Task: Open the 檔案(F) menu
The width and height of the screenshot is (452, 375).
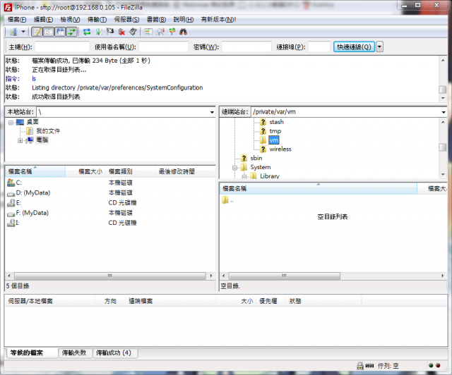Action: coord(17,20)
